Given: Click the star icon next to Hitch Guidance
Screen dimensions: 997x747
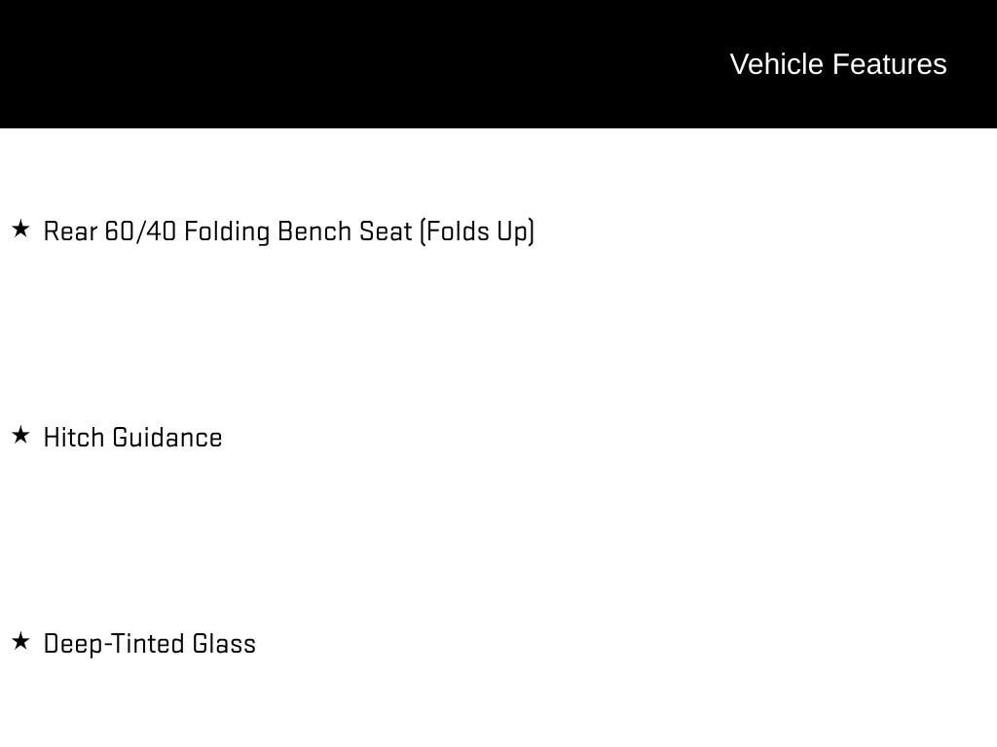Looking at the screenshot, I should (20, 436).
